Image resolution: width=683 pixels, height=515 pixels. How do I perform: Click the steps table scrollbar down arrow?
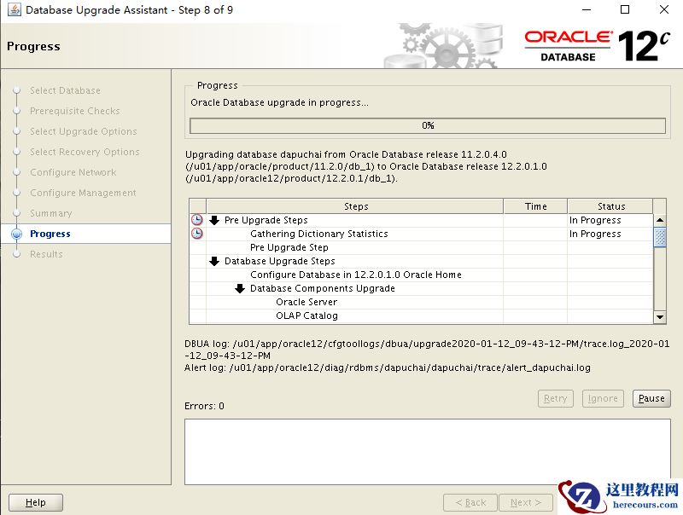coord(660,317)
